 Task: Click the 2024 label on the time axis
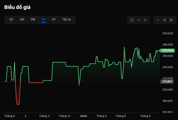(83, 116)
